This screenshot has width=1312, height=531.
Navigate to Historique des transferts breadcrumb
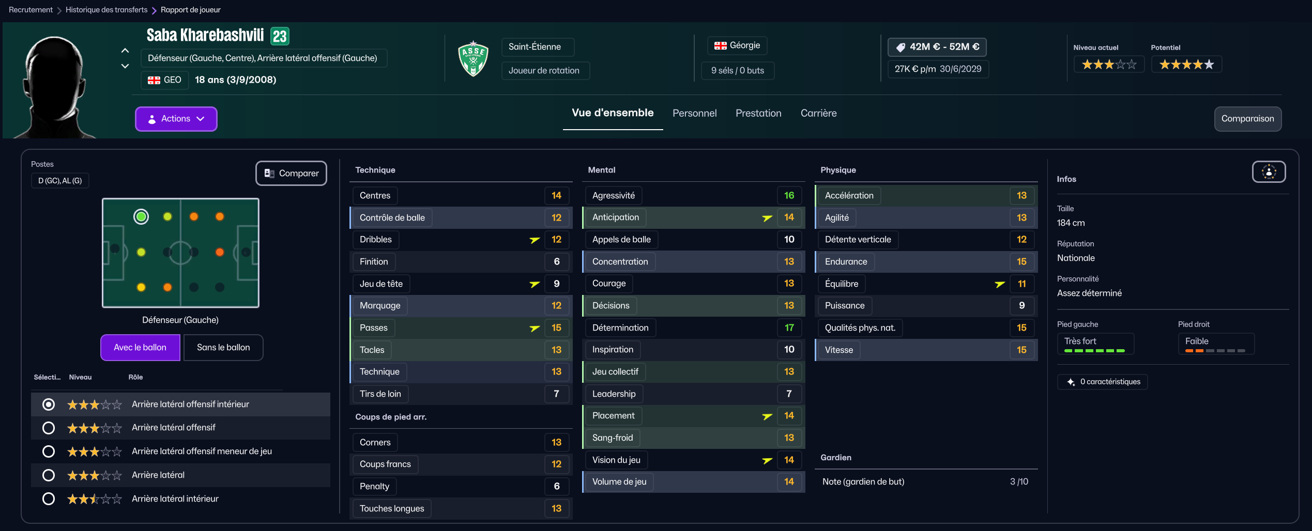pos(106,10)
